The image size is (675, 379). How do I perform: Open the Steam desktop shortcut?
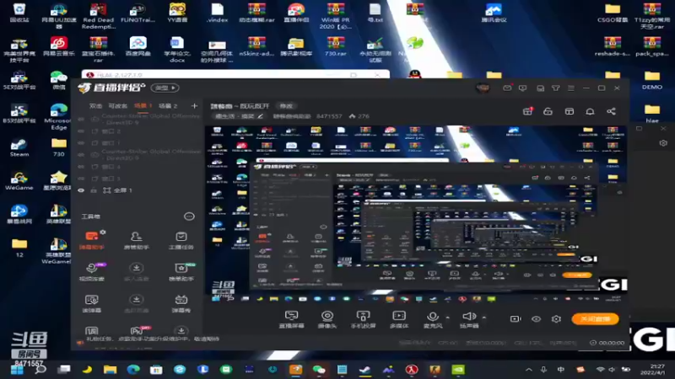pyautogui.click(x=19, y=147)
